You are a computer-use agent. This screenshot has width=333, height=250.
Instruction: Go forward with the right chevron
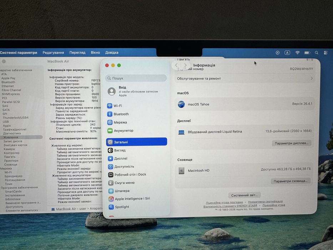coord(185,65)
